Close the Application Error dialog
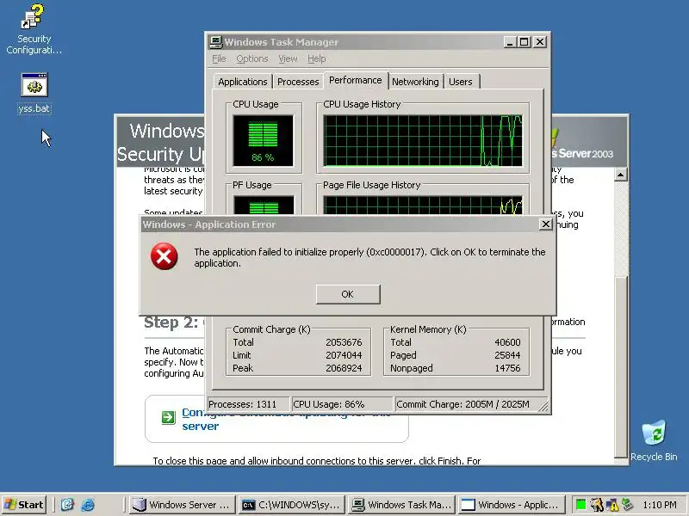Image resolution: width=689 pixels, height=516 pixels. [545, 224]
